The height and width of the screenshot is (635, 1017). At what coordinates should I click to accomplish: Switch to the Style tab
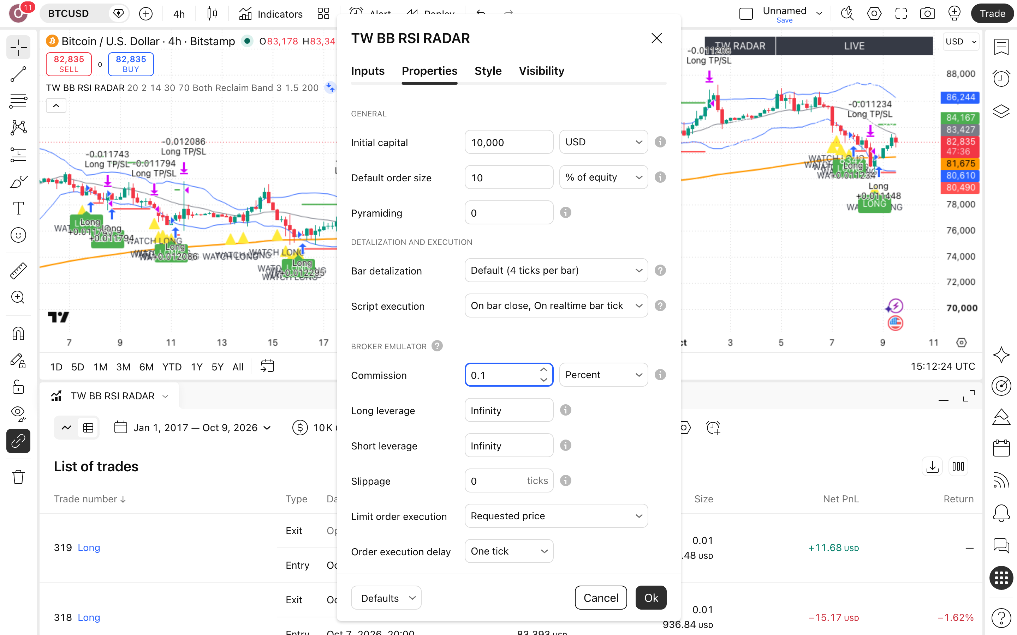488,71
